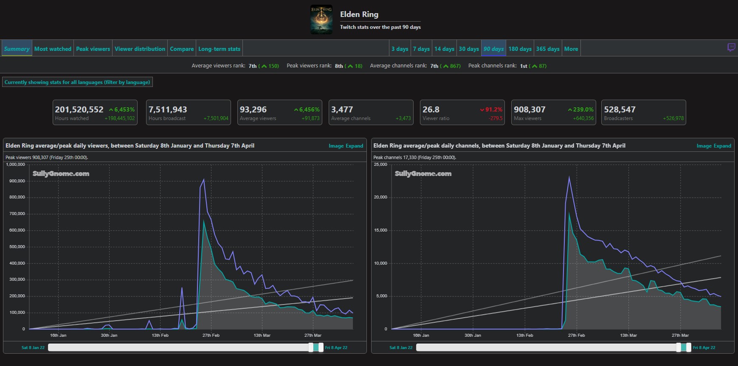This screenshot has width=738, height=366.
Task: Click the Twitch icon at top right
Action: tap(731, 47)
